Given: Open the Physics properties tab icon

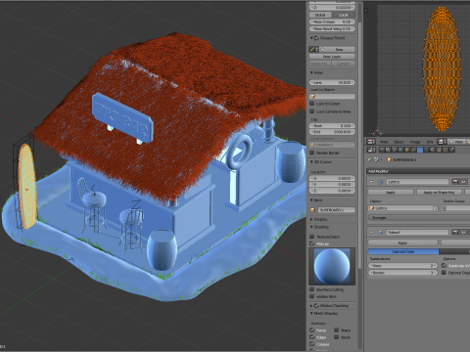Looking at the screenshot, I should tap(451, 150).
